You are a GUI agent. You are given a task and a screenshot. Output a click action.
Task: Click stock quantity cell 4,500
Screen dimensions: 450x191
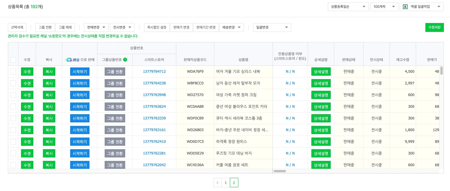pos(403,72)
